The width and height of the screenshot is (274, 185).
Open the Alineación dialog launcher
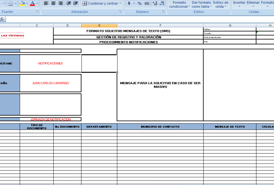(121, 12)
